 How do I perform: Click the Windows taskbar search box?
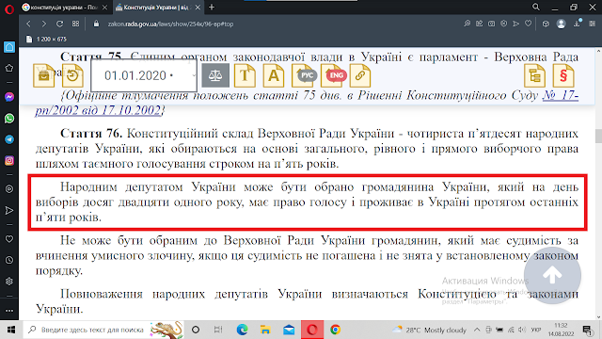(103, 330)
